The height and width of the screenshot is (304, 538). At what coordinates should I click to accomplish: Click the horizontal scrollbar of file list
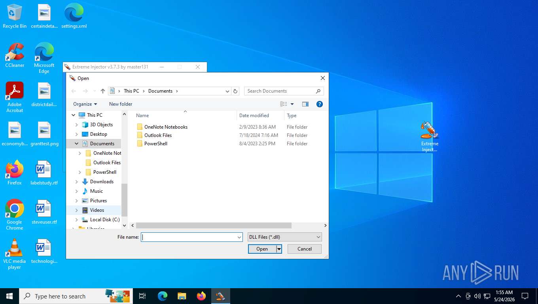pyautogui.click(x=214, y=226)
